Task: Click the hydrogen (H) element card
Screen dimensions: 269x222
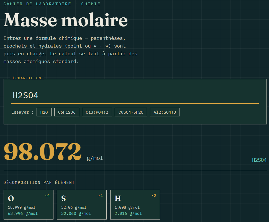Action: pyautogui.click(x=135, y=205)
